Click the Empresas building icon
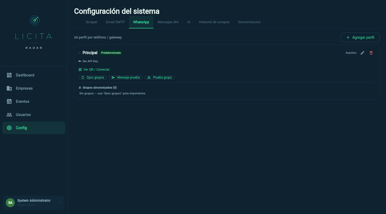Screen dimensions: 386x214 pyautogui.click(x=9, y=88)
